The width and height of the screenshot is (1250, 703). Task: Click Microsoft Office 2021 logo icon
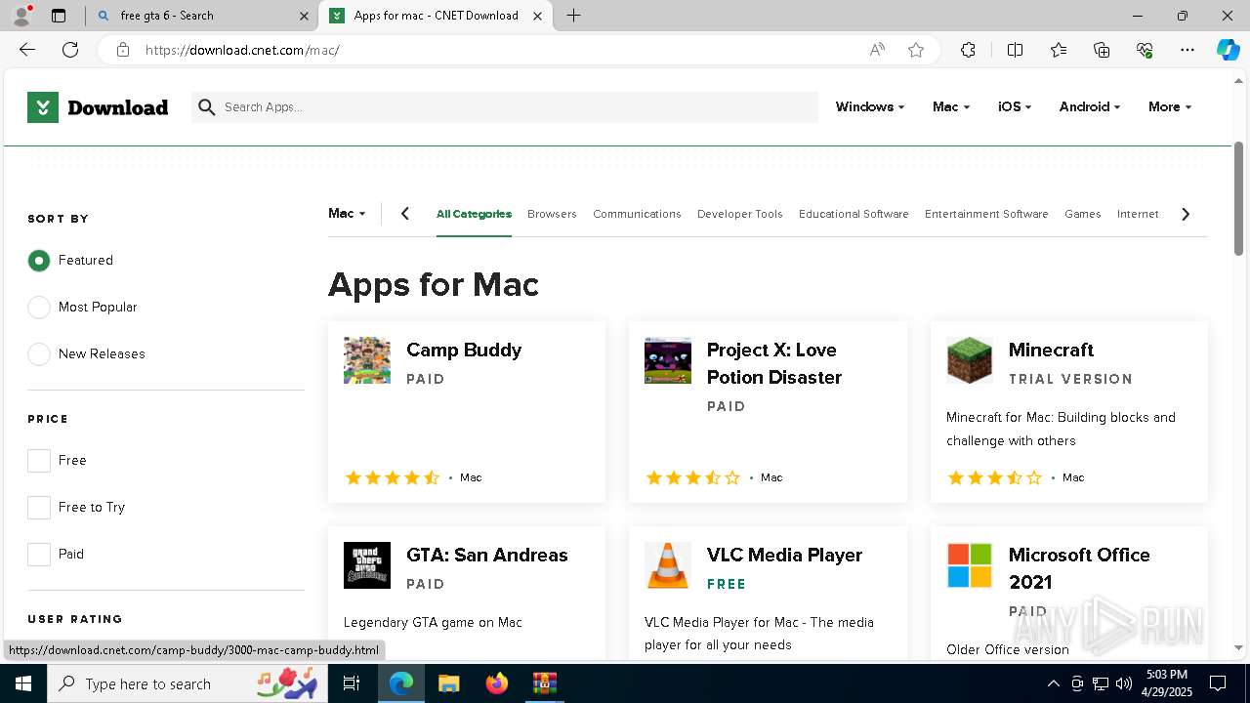pyautogui.click(x=970, y=565)
